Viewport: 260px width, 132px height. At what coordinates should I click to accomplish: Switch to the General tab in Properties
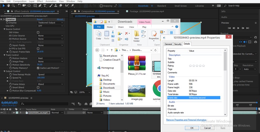[x=168, y=44]
